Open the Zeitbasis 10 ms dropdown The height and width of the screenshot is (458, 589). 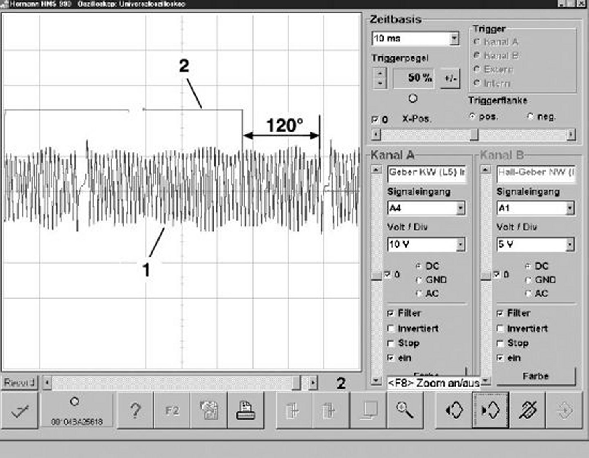[454, 38]
